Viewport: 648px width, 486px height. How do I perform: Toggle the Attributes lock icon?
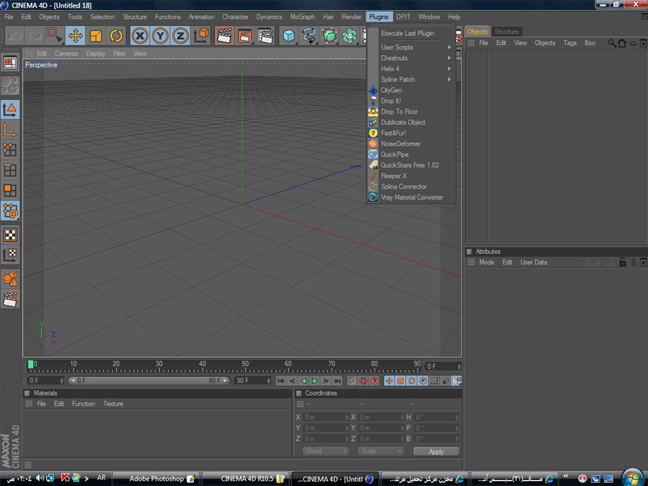623,262
